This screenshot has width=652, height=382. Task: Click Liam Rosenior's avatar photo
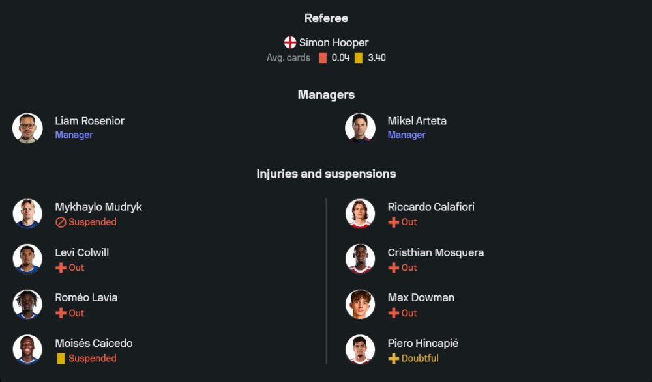(x=27, y=128)
